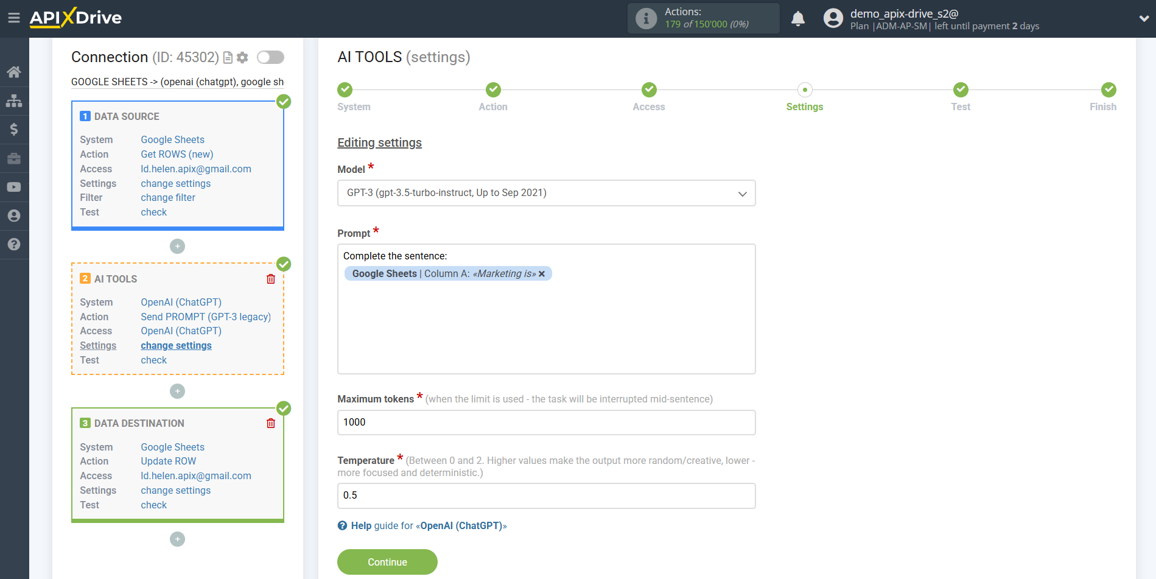
Task: Click the AI TOOLS block title
Action: click(116, 279)
